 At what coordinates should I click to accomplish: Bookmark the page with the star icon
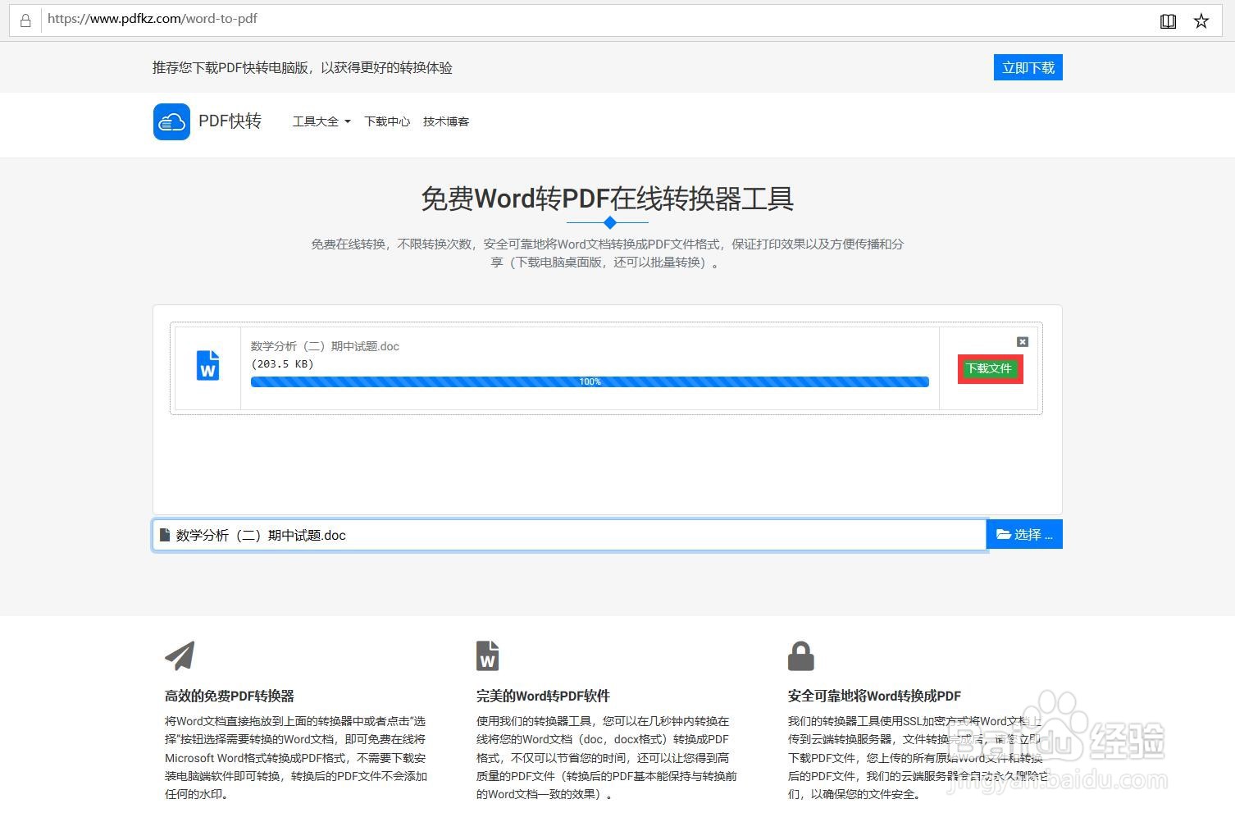1201,21
